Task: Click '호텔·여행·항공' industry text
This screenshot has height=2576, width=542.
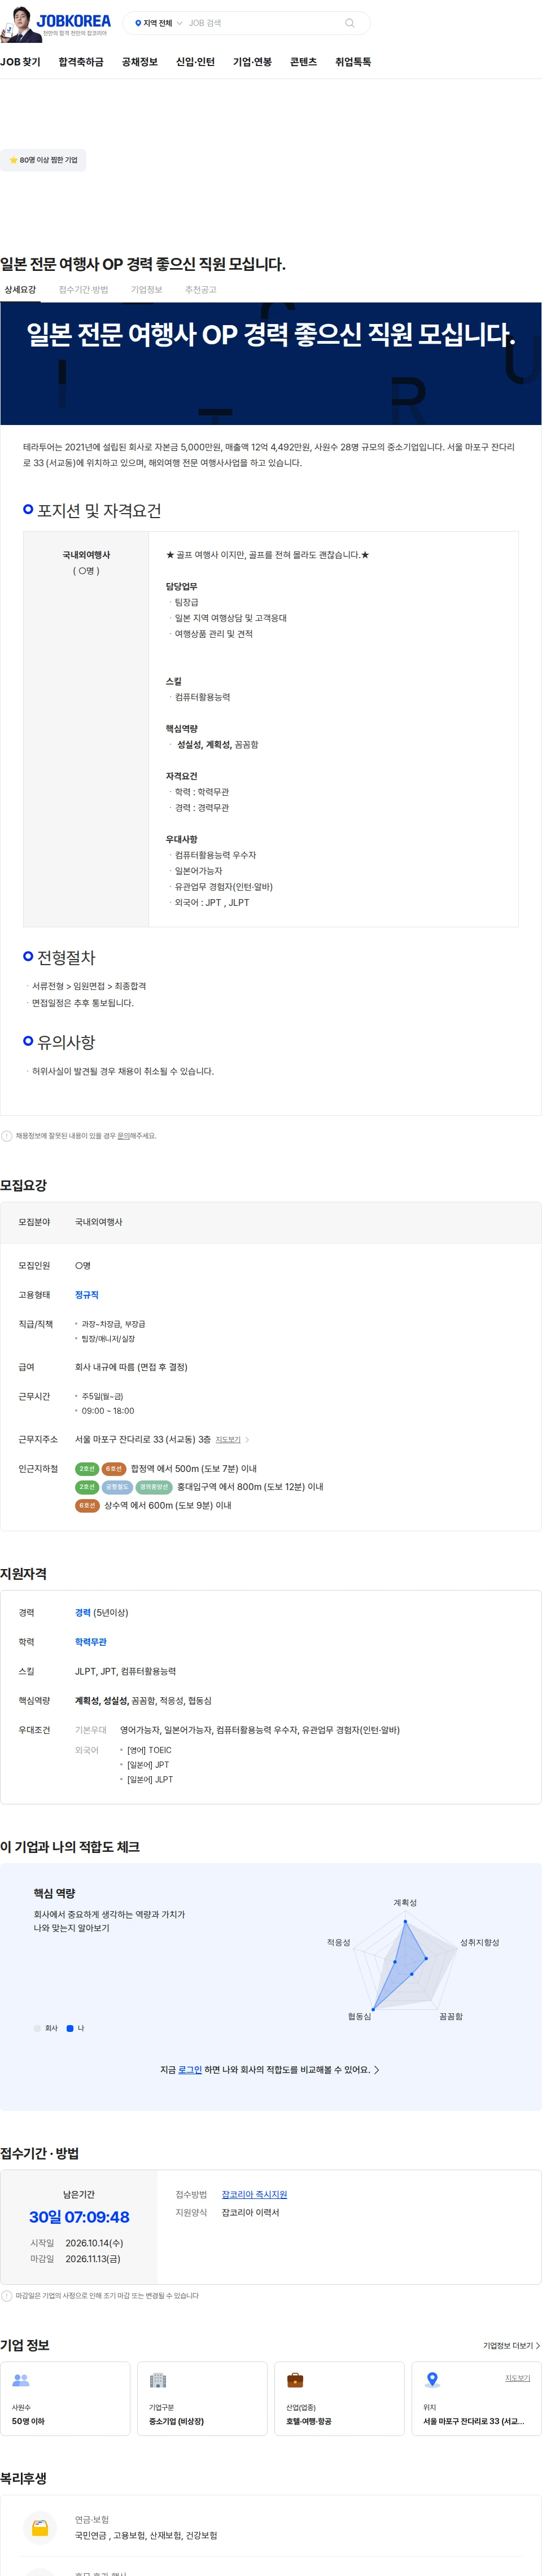Action: point(309,2421)
